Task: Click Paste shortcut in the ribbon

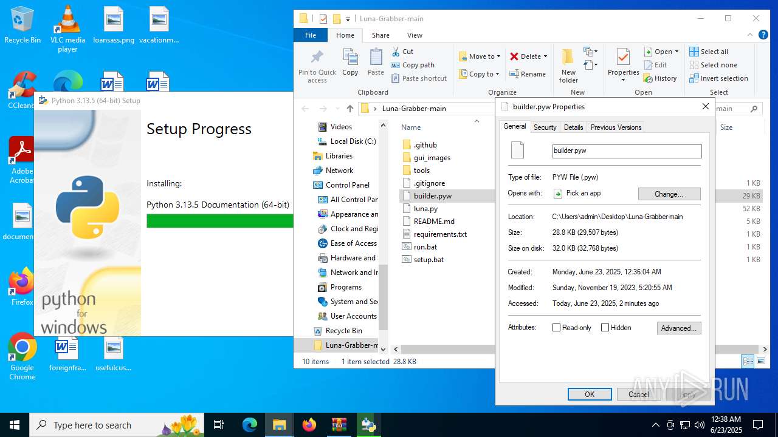Action: (419, 78)
